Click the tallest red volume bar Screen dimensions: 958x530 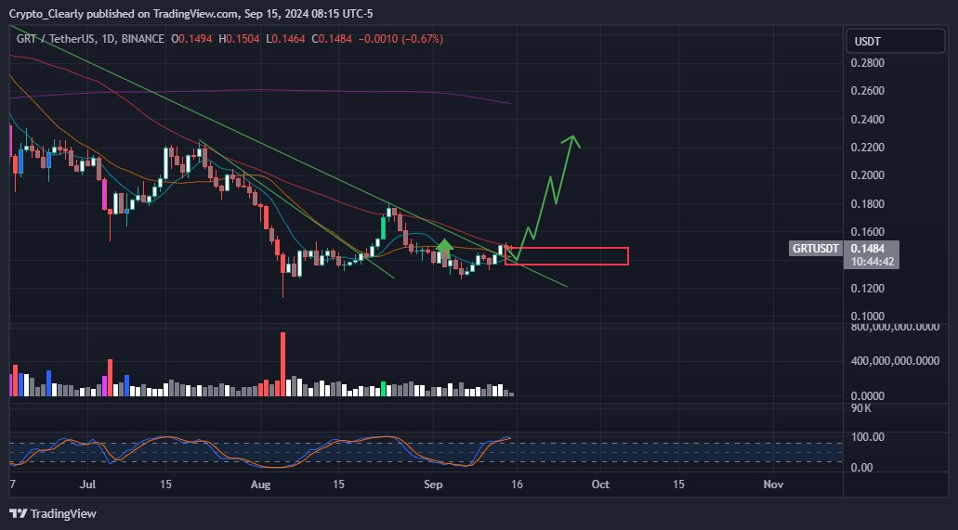click(282, 365)
